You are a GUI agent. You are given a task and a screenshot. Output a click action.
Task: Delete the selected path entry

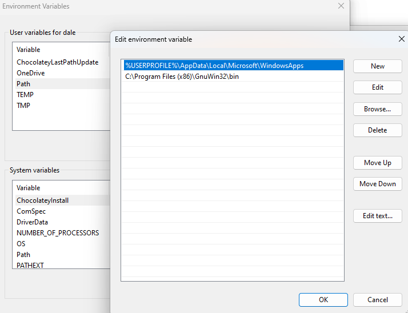click(377, 130)
